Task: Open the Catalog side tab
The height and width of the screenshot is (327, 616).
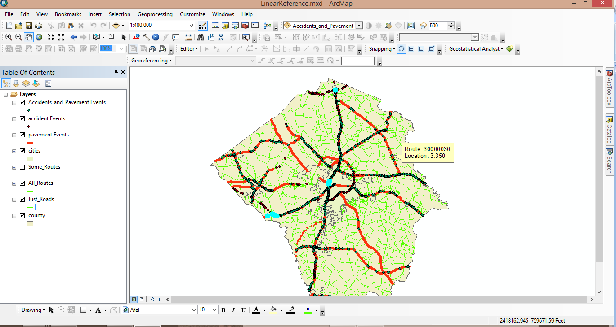Action: click(609, 130)
